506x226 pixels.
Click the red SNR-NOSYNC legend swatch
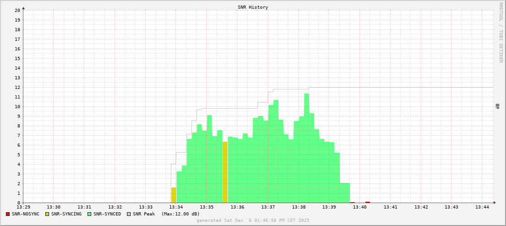[x=8, y=214]
